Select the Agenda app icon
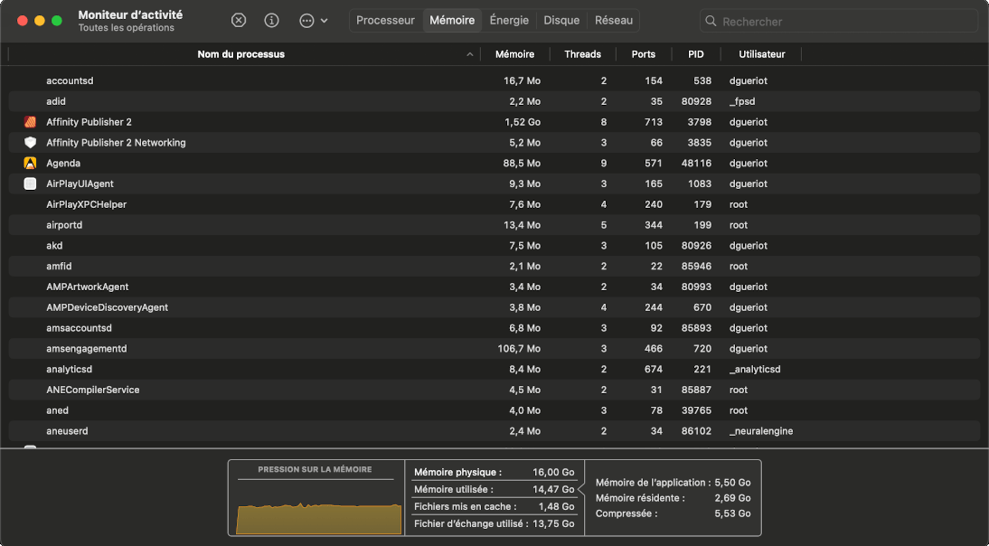 coord(30,164)
